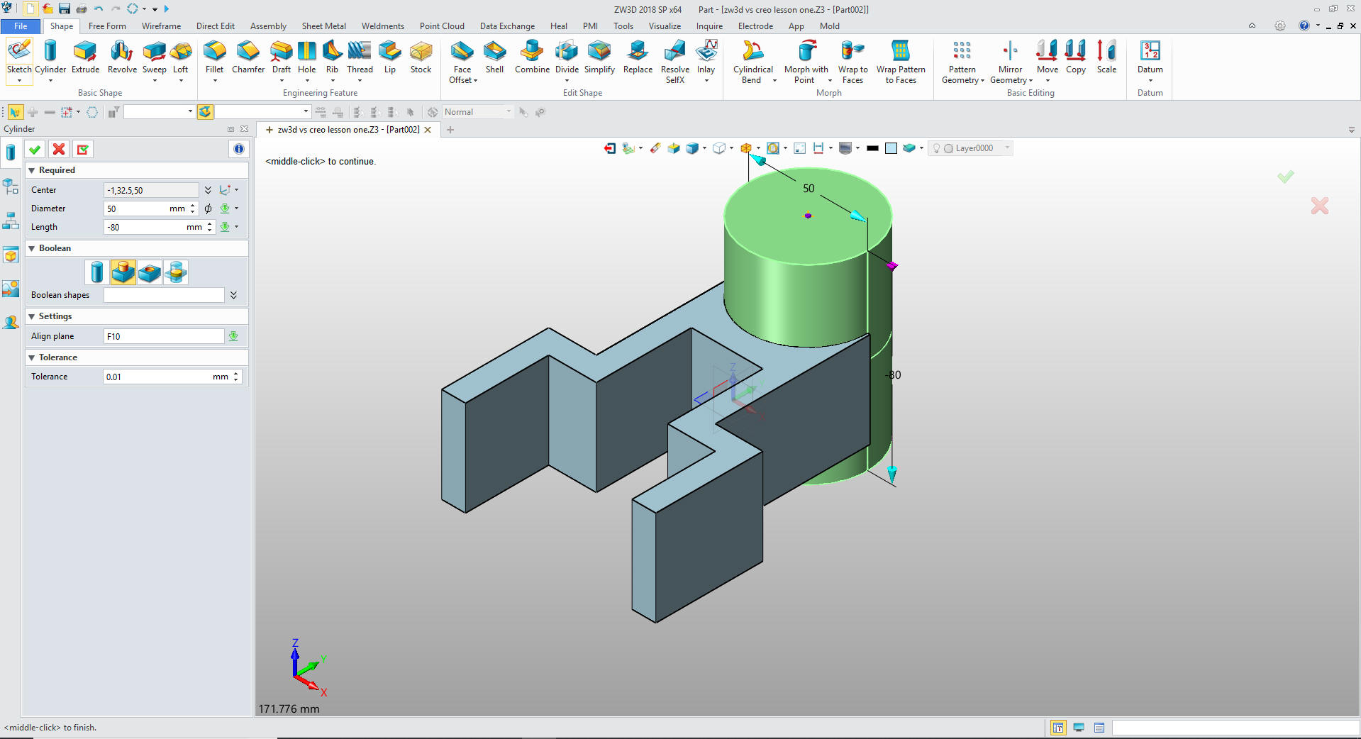Collapse the Required section
This screenshot has width=1361, height=739.
[x=32, y=170]
